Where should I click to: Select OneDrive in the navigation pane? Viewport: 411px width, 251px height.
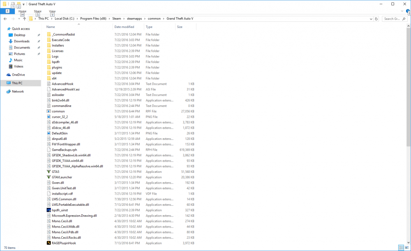[x=18, y=75]
